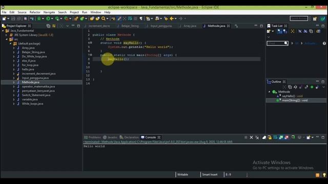Click the Run green play button
The width and height of the screenshot is (328, 184).
(48, 18)
